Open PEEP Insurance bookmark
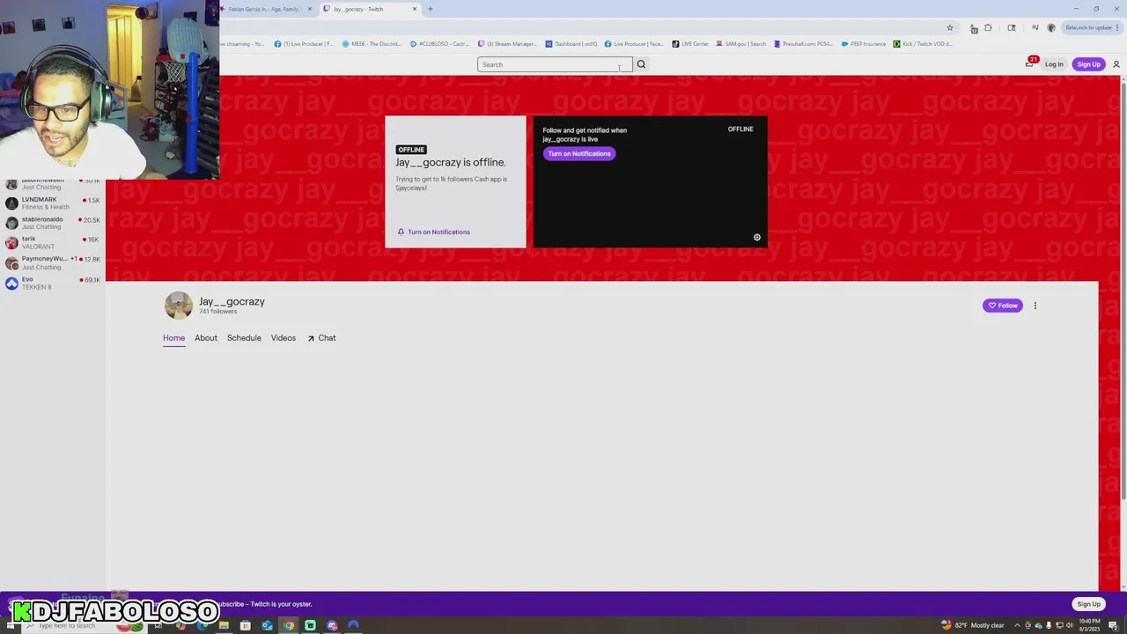Image resolution: width=1127 pixels, height=634 pixels. [x=864, y=44]
